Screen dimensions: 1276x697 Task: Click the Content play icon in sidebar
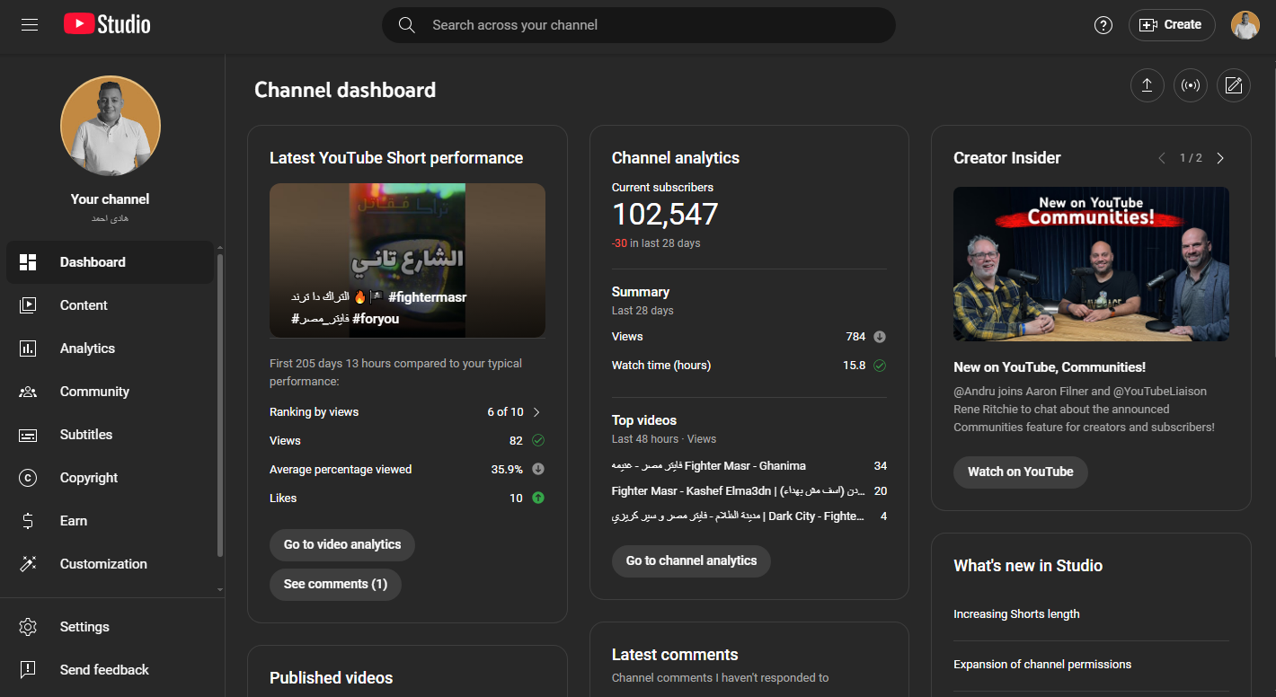pyautogui.click(x=28, y=305)
